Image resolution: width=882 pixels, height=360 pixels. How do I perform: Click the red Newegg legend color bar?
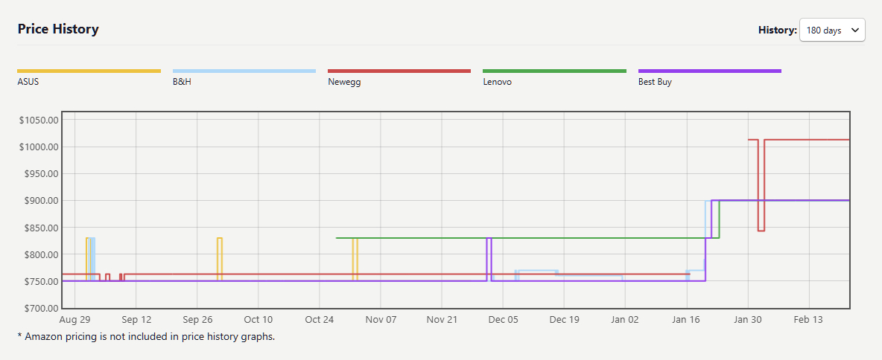pyautogui.click(x=399, y=71)
